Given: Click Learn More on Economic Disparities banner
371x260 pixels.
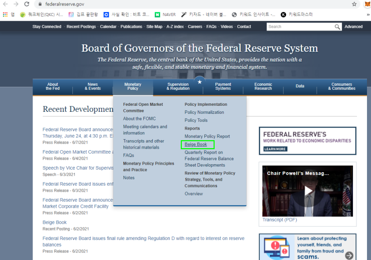Looking at the screenshot, I should point(275,149).
